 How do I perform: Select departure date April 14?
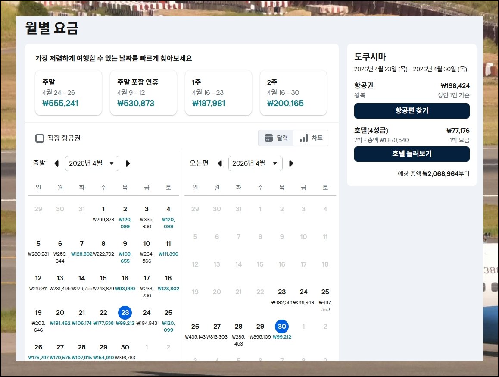pyautogui.click(x=82, y=283)
